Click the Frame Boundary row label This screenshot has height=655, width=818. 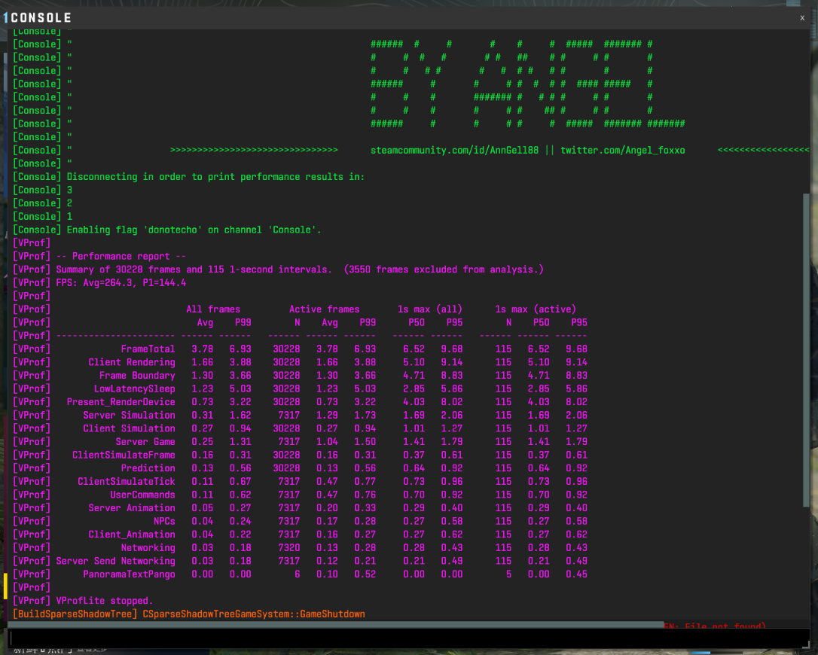[x=137, y=376]
